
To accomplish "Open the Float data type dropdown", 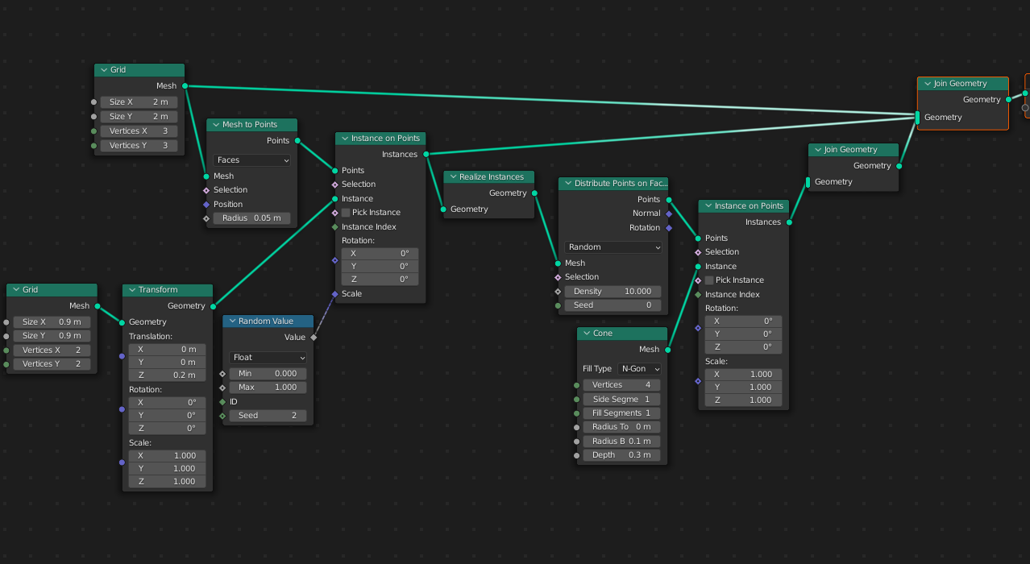I will [268, 358].
